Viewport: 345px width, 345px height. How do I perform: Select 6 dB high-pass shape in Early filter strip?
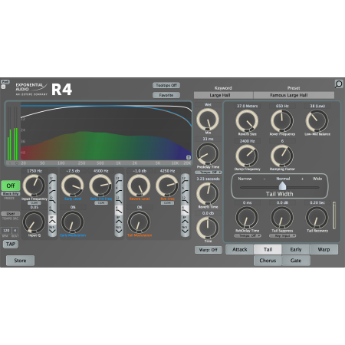click(x=119, y=190)
